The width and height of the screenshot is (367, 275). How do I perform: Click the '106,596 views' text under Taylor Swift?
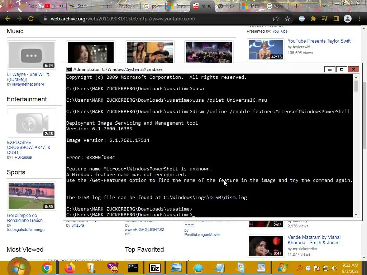tap(300, 53)
